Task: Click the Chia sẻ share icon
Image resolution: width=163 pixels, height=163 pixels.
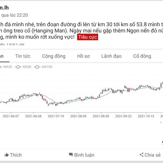Action: point(142,155)
